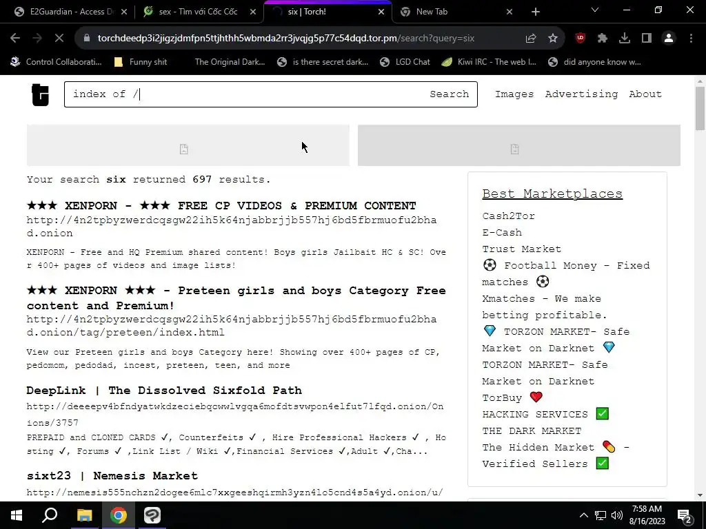Image resolution: width=706 pixels, height=529 pixels.
Task: Open File Explorer from the taskbar
Action: coord(84,515)
